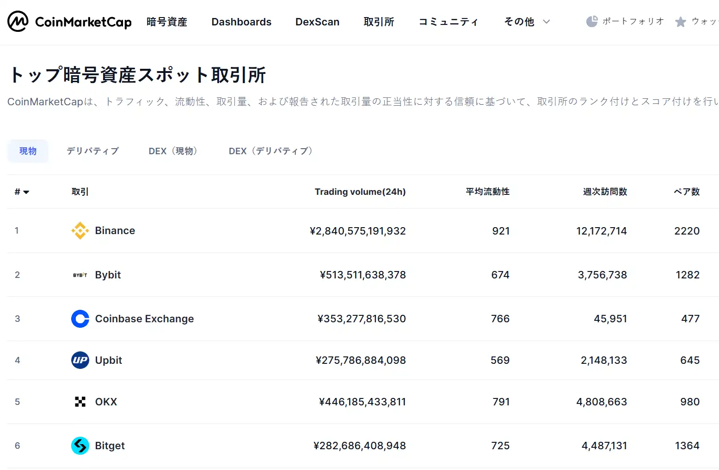
Task: Open the 取引所 menu
Action: [x=379, y=22]
